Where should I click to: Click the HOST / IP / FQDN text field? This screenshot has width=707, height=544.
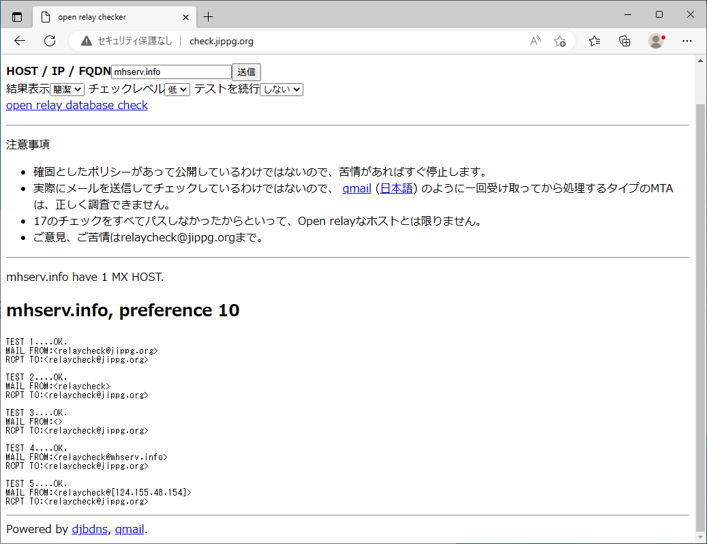point(171,72)
